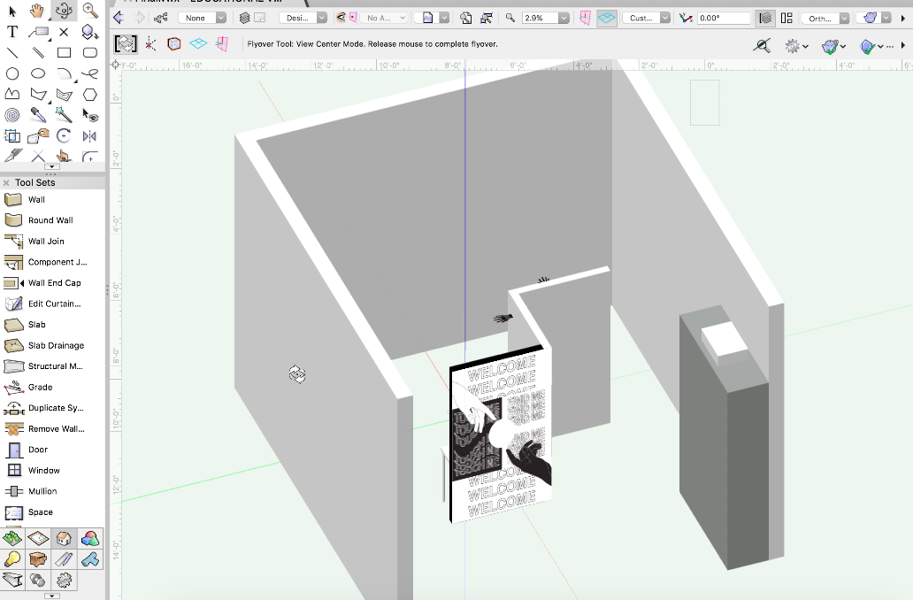Toggle Unified View button
The height and width of the screenshot is (600, 913).
[765, 18]
